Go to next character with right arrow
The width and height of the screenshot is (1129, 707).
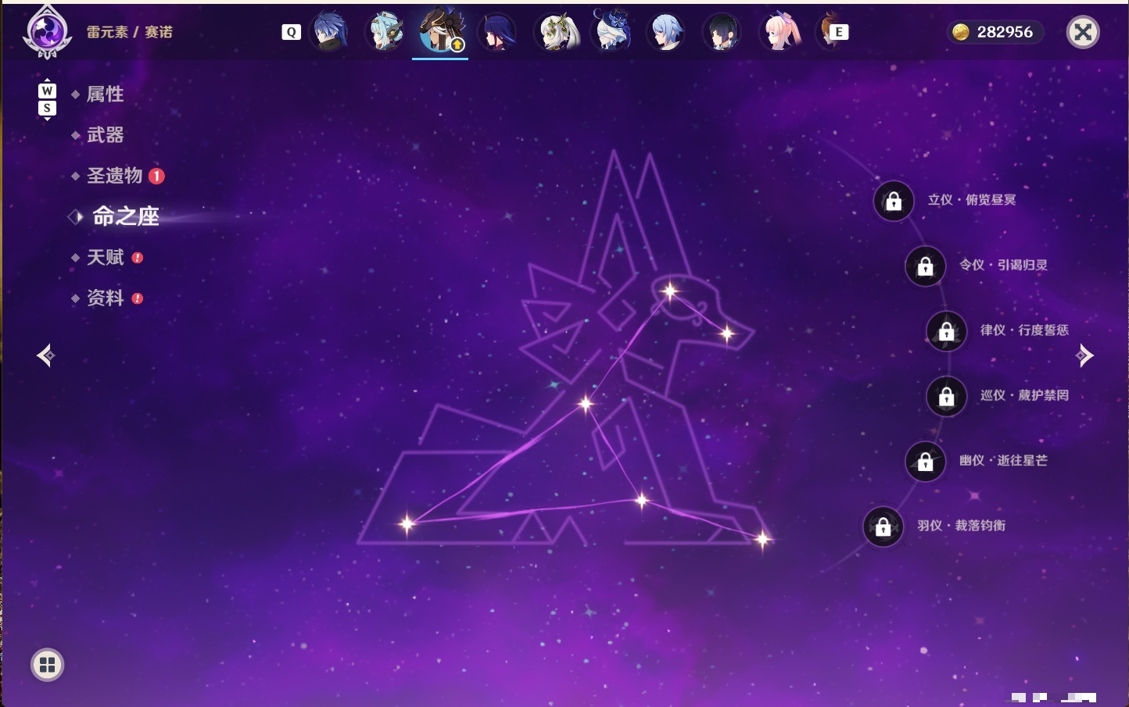click(x=1084, y=355)
